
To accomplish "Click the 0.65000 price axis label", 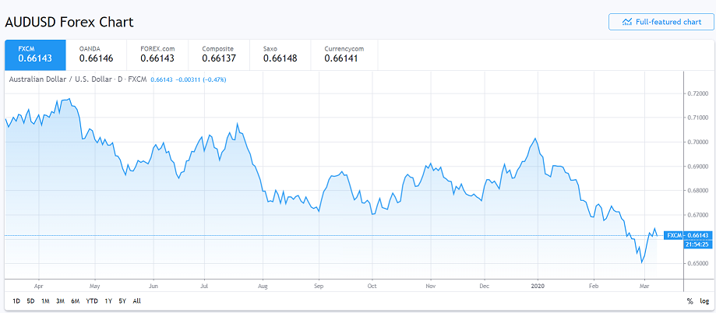I will coord(698,264).
